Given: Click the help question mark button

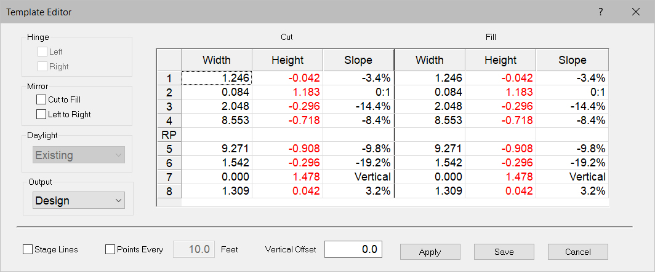Looking at the screenshot, I should pyautogui.click(x=600, y=12).
